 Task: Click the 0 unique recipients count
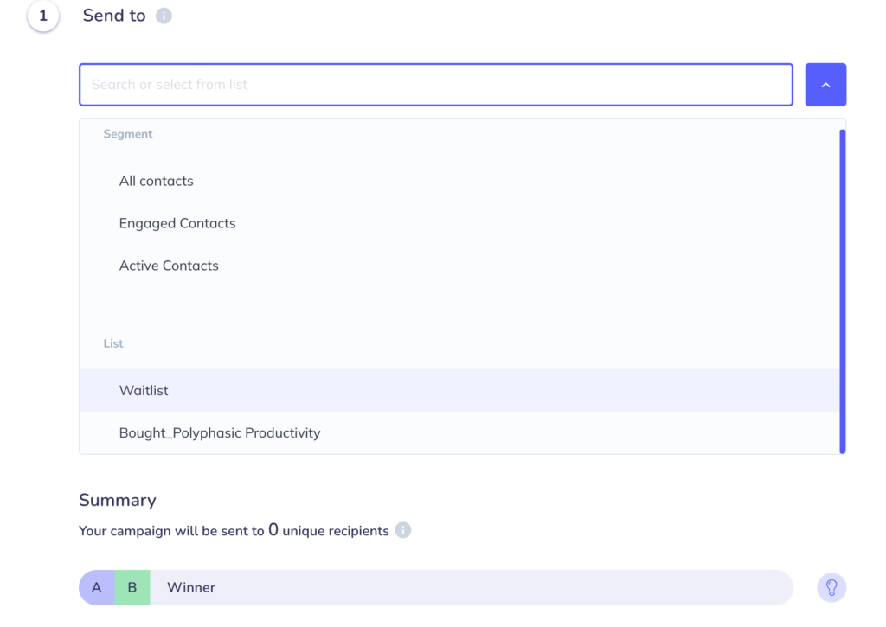[x=273, y=529]
